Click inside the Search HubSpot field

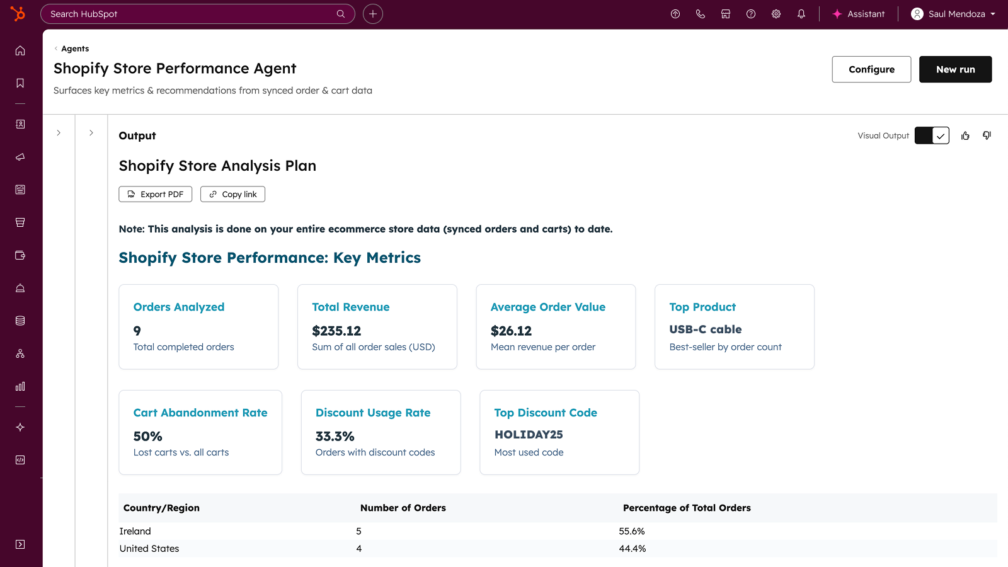click(x=189, y=13)
